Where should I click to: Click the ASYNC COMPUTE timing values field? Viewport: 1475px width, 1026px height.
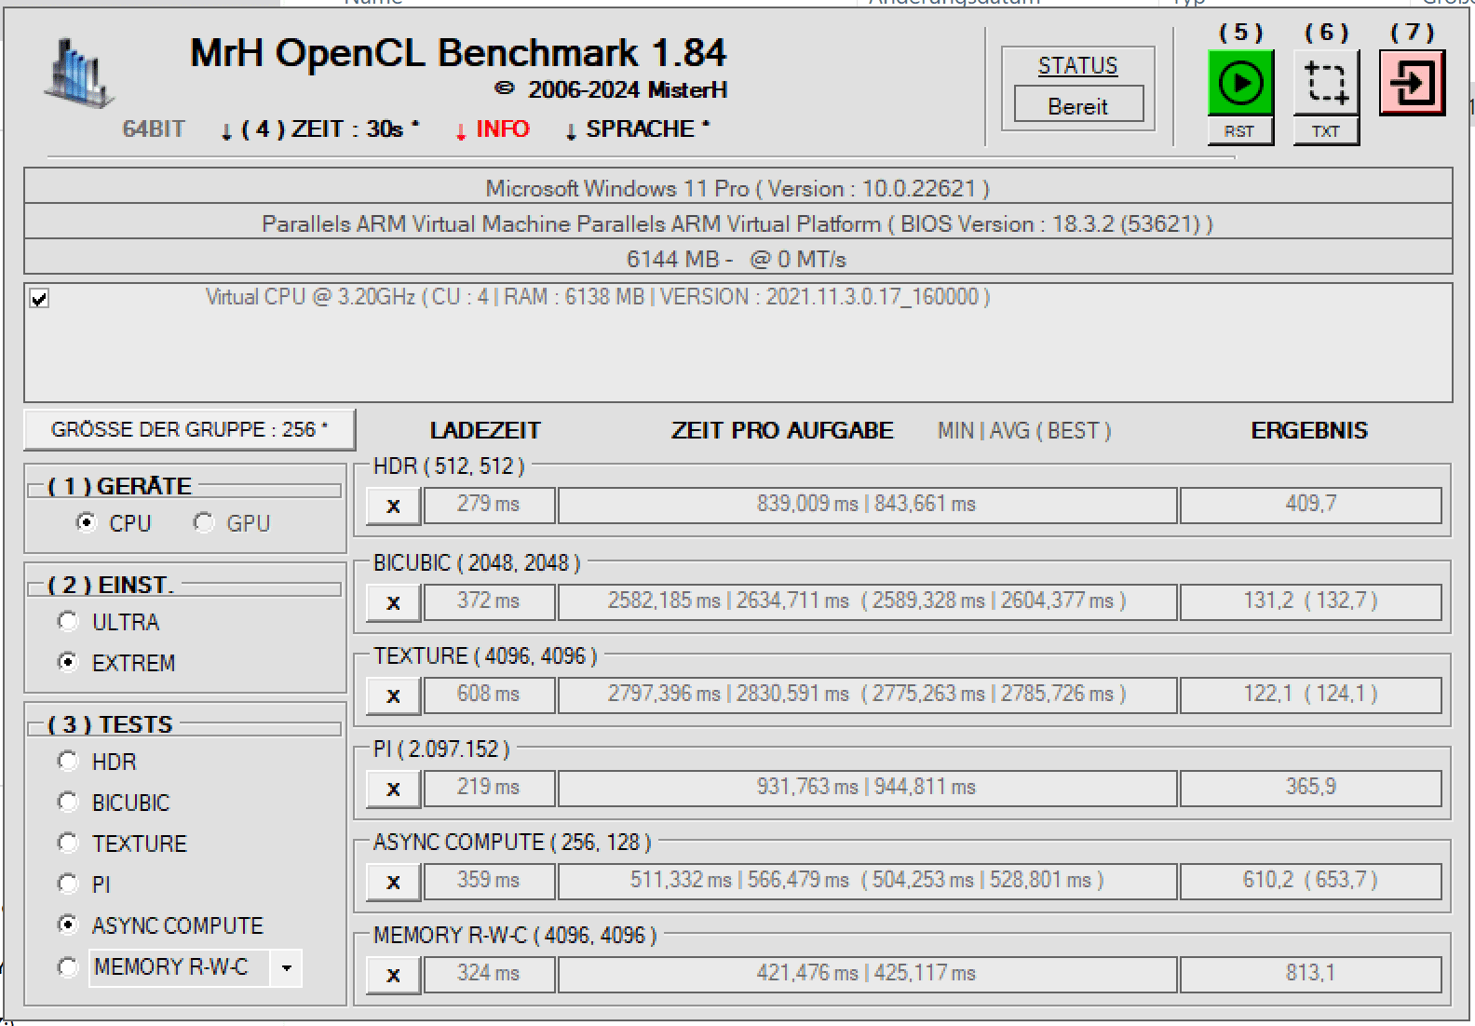click(867, 881)
